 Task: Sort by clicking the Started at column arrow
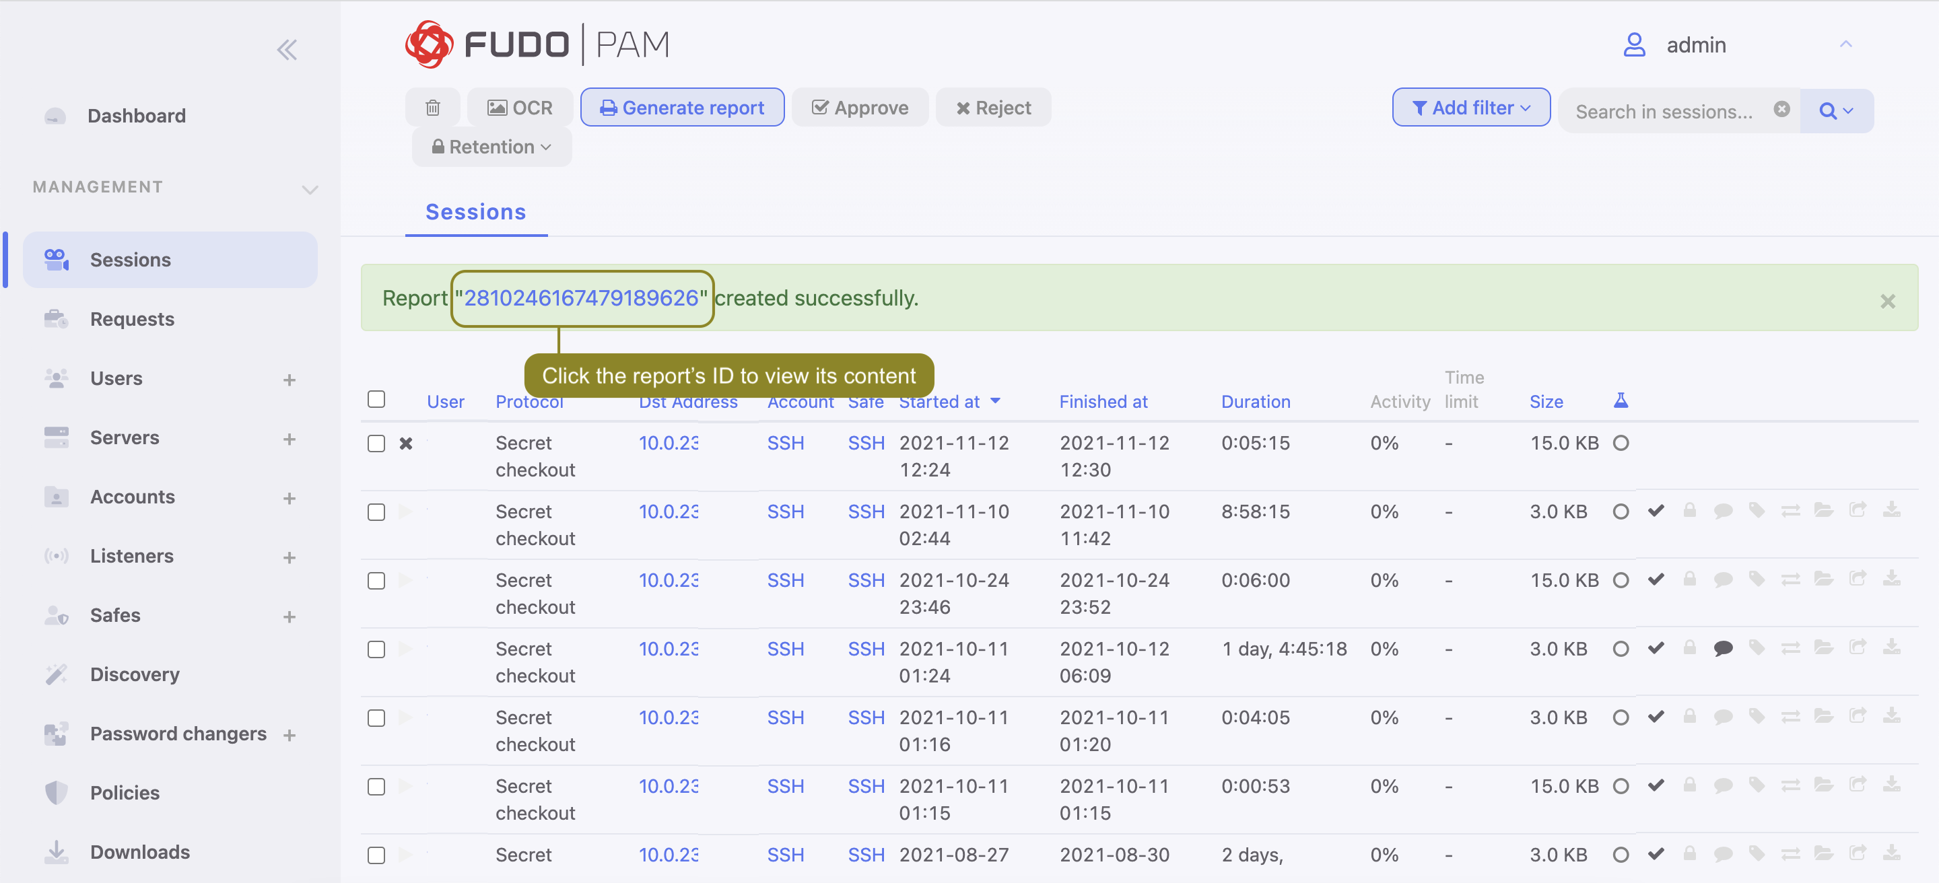click(996, 402)
